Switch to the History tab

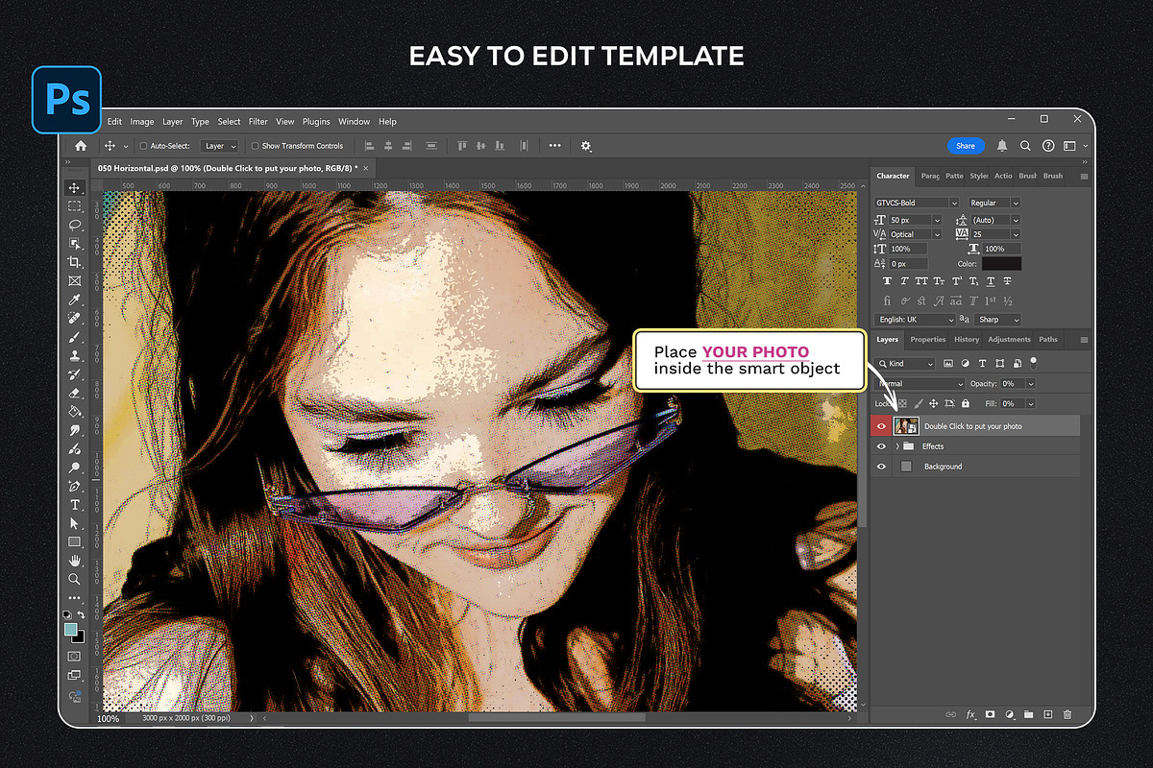click(x=967, y=339)
